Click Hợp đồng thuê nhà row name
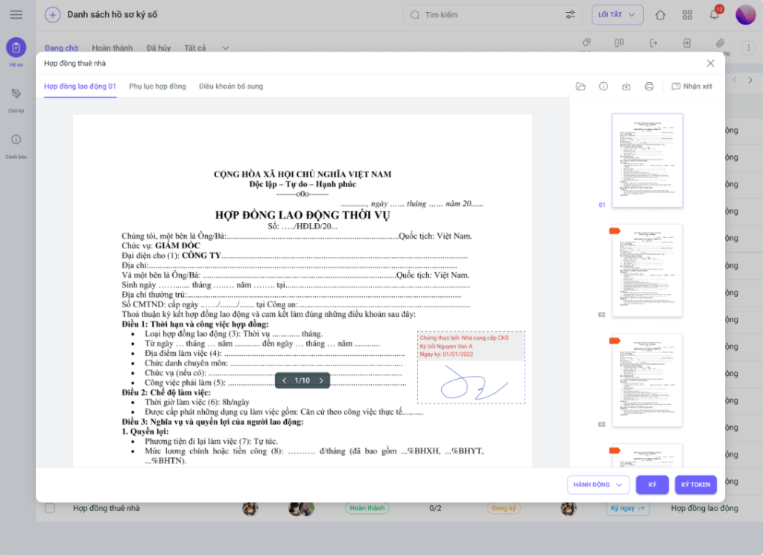Screen dimensions: 763x555 (x=106, y=508)
